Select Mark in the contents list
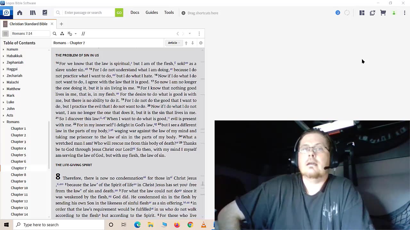The height and width of the screenshot is (230, 410). [11, 96]
